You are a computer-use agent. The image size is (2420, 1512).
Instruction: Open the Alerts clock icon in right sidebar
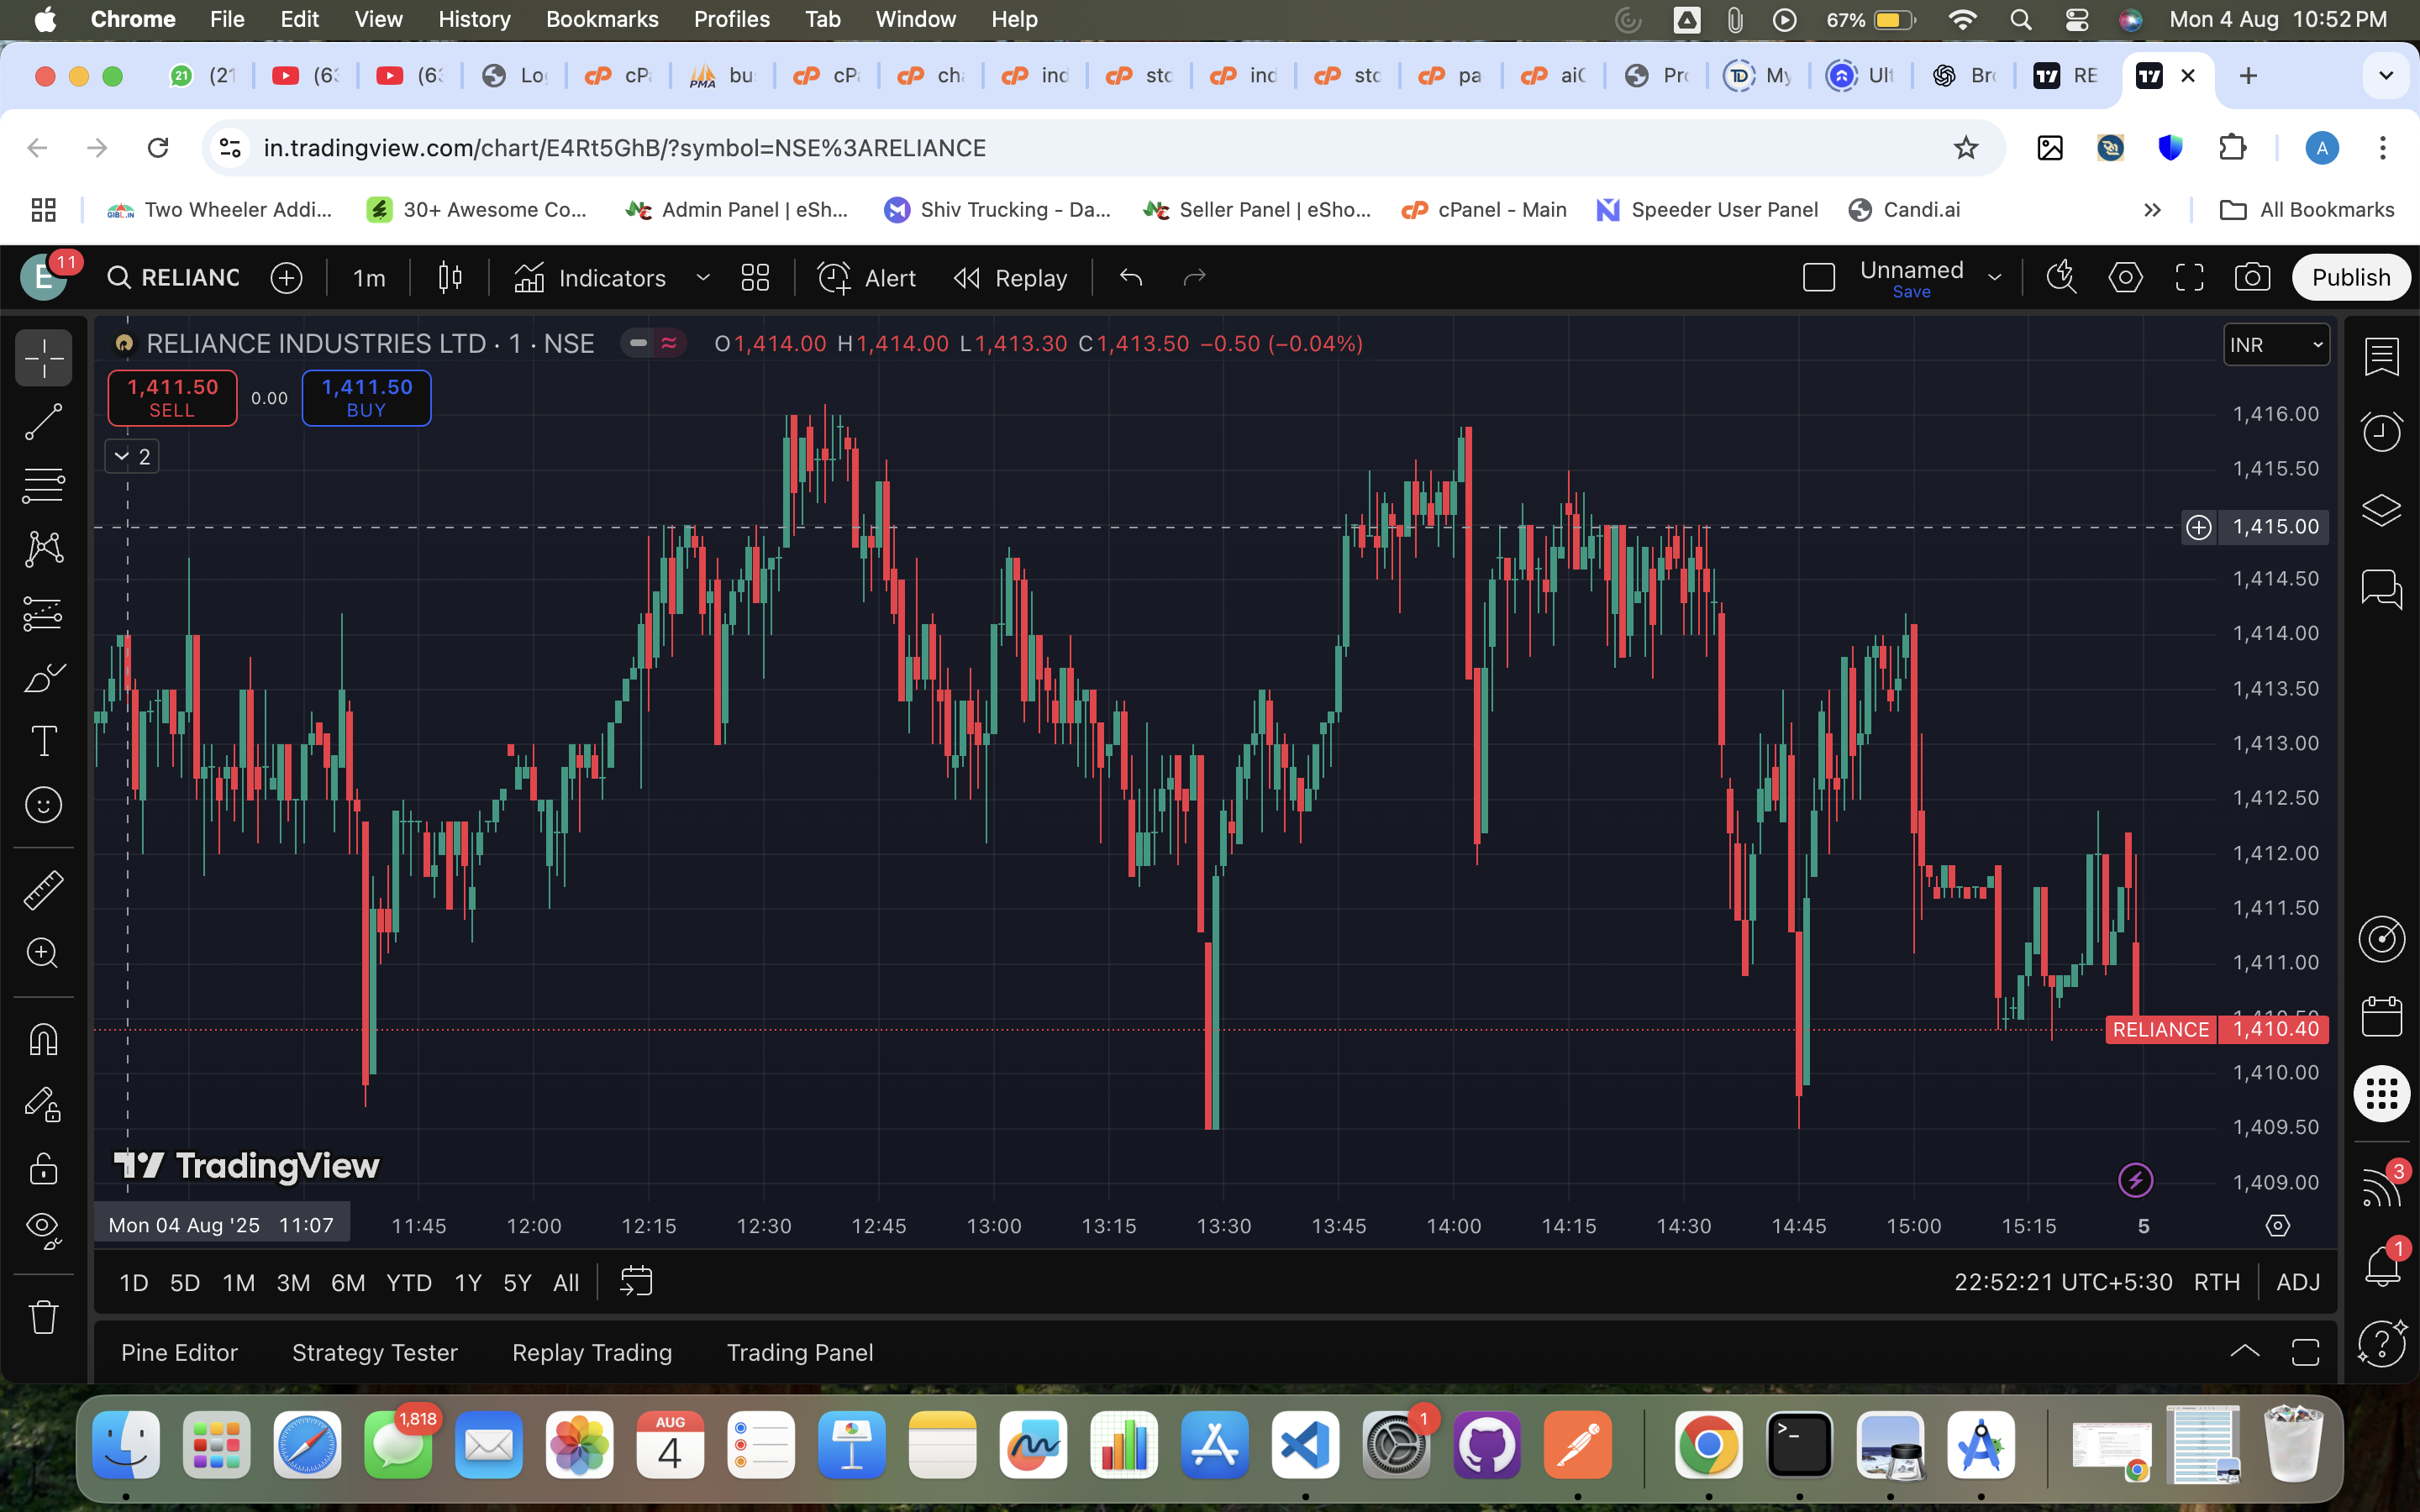2381,431
